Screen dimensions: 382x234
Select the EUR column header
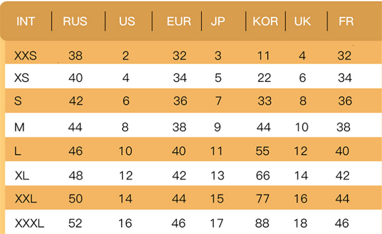179,21
